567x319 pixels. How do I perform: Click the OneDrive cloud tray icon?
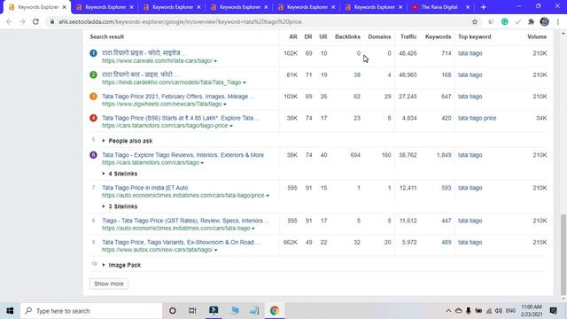coord(459,311)
